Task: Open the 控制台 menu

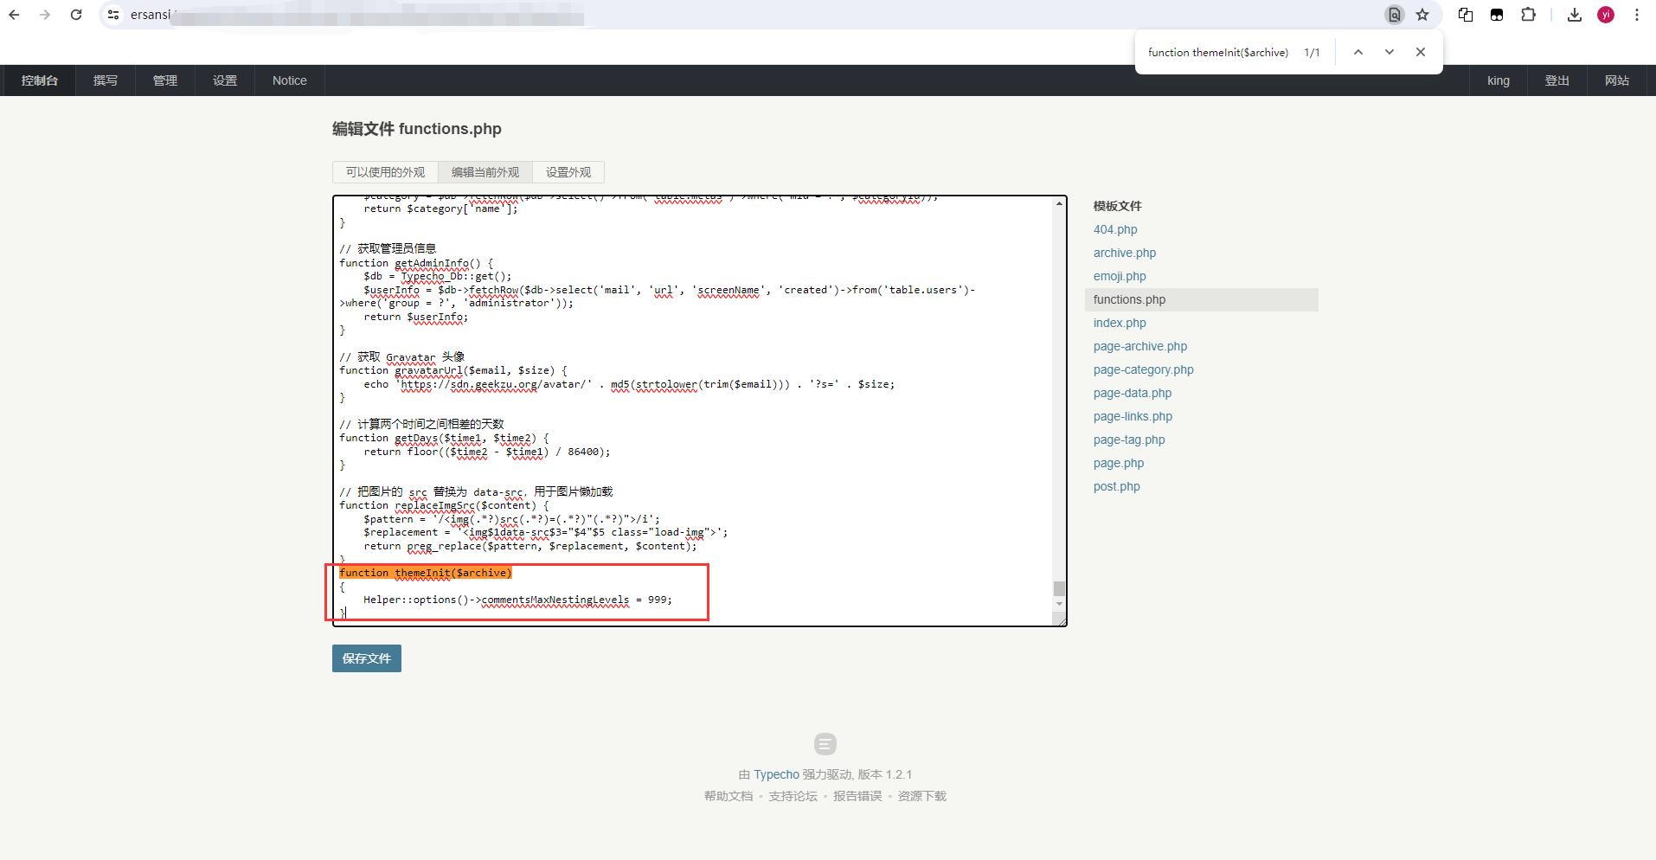Action: click(40, 80)
